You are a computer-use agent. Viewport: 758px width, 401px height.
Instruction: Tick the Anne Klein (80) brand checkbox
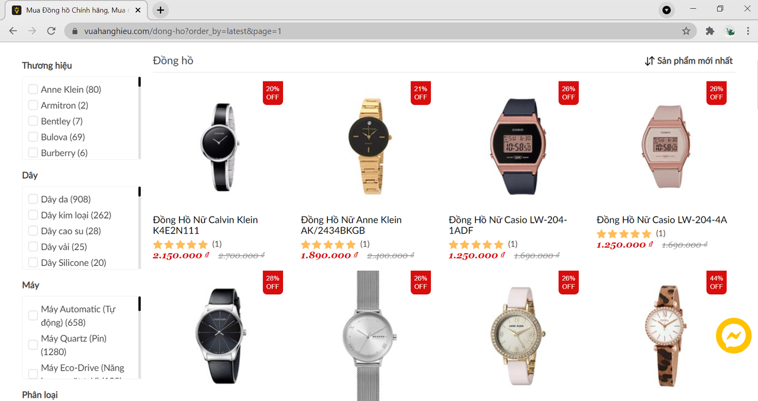(x=33, y=89)
